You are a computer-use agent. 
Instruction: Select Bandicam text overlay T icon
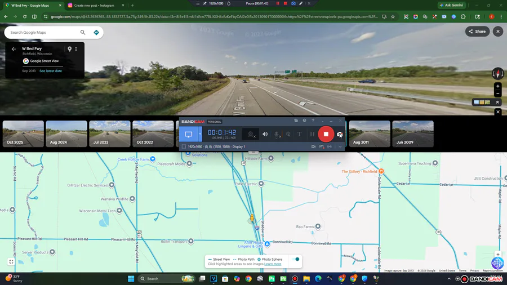click(x=300, y=134)
